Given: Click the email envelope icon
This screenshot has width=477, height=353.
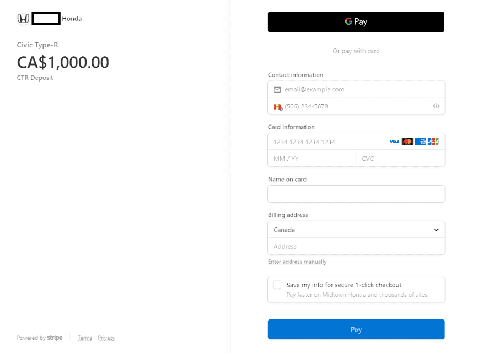Looking at the screenshot, I should point(277,89).
